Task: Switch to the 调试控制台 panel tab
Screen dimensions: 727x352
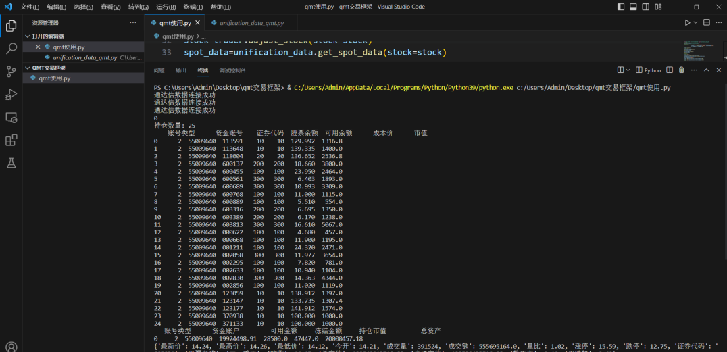Action: click(232, 70)
